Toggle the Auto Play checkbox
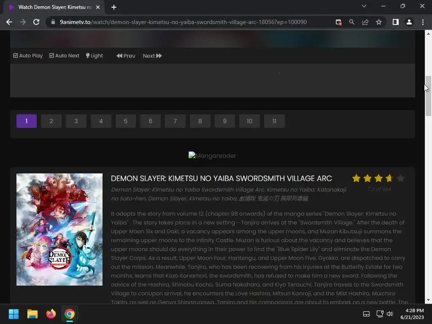Image resolution: width=432 pixels, height=324 pixels. coord(28,56)
